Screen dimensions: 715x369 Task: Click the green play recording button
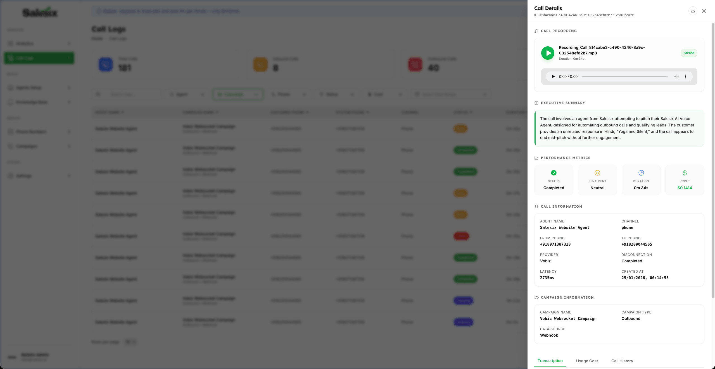point(548,53)
